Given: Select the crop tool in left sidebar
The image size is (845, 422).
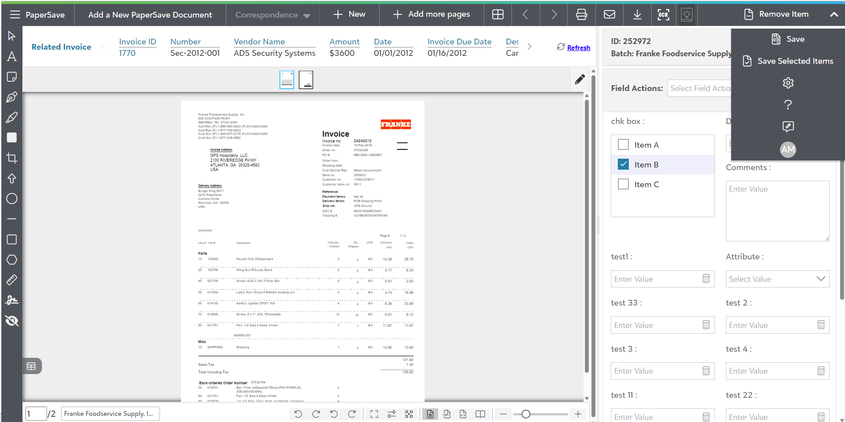Looking at the screenshot, I should [x=12, y=158].
